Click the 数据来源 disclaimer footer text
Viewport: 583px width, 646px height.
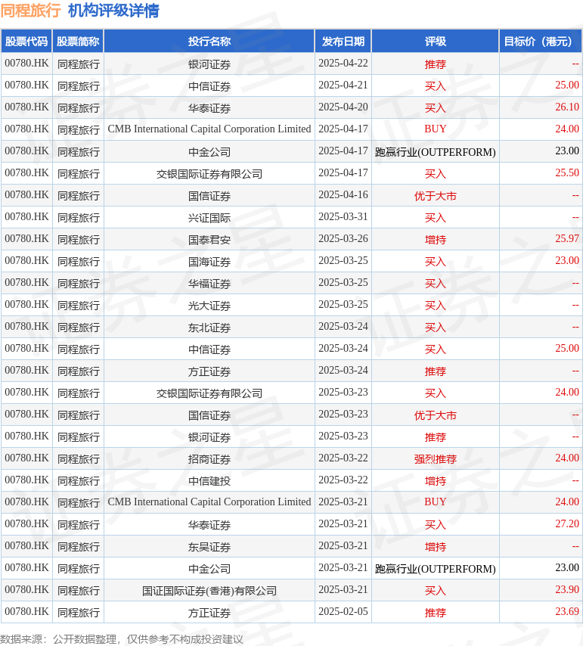click(x=122, y=639)
